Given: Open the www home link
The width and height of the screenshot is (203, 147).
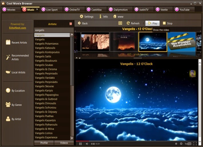Looking at the screenshot, I should pyautogui.click(x=118, y=17).
